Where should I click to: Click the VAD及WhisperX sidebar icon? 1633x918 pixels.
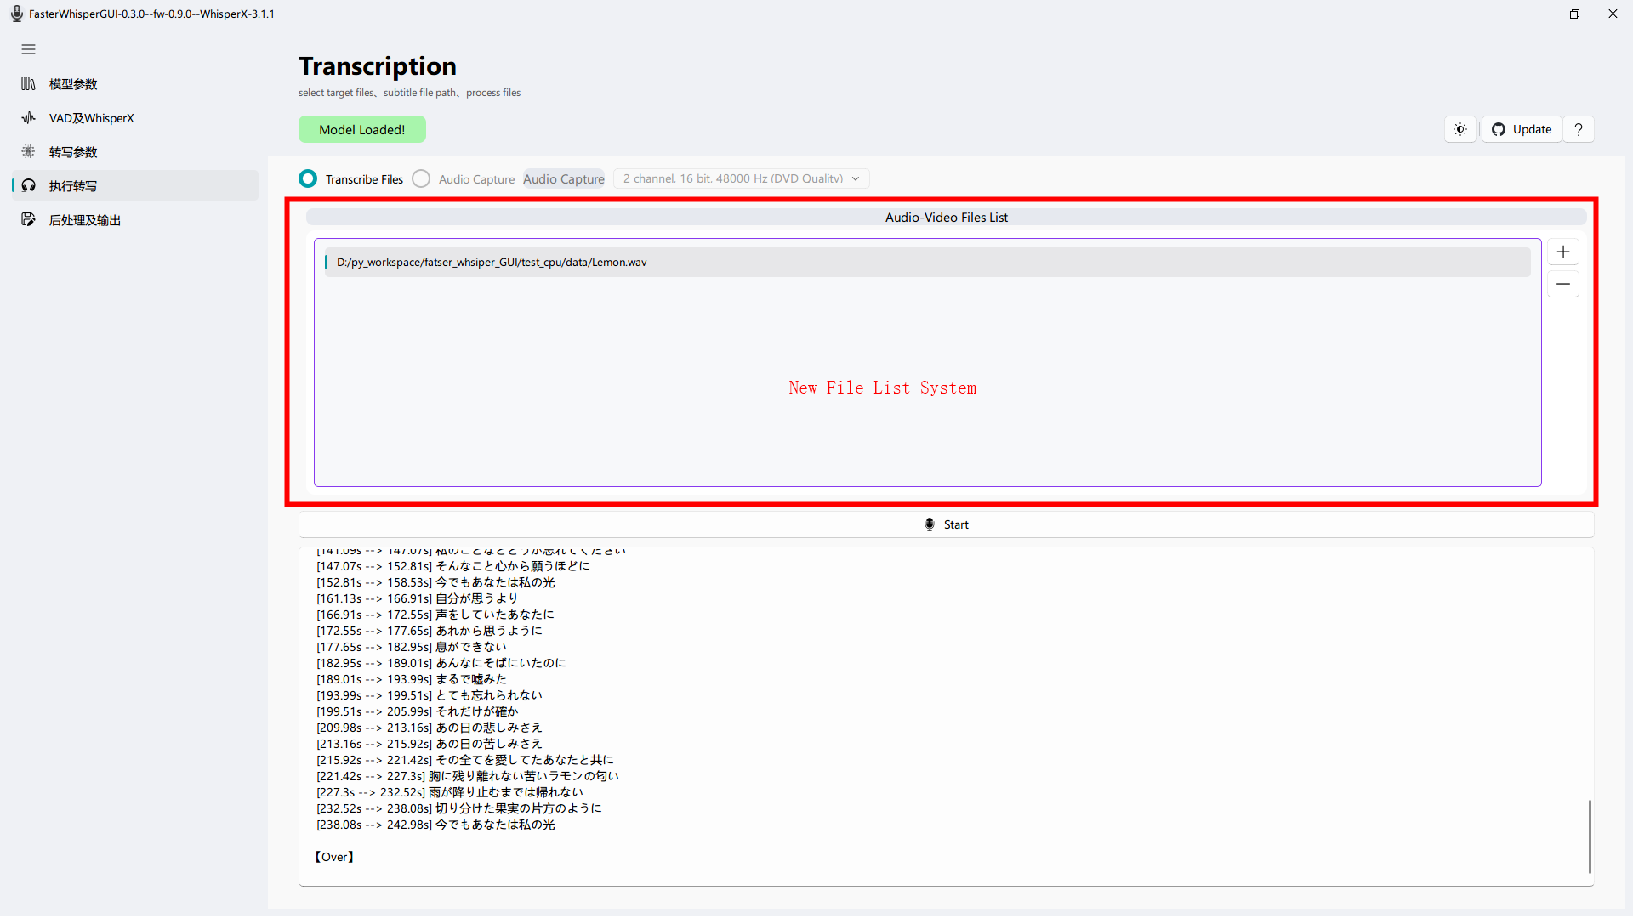[29, 117]
